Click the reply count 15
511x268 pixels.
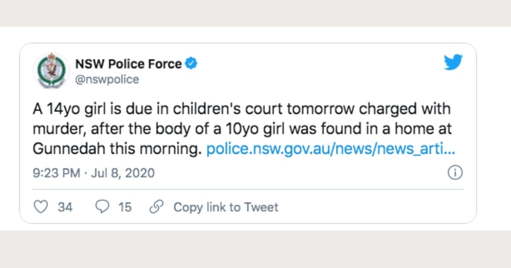[x=125, y=207]
